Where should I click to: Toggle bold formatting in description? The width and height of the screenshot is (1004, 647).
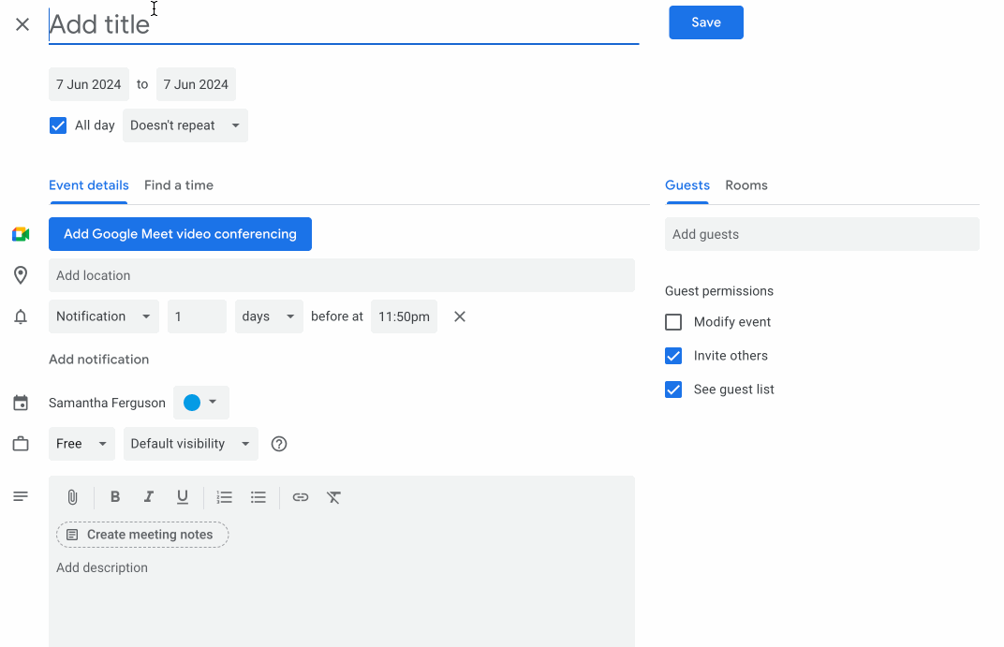[115, 497]
